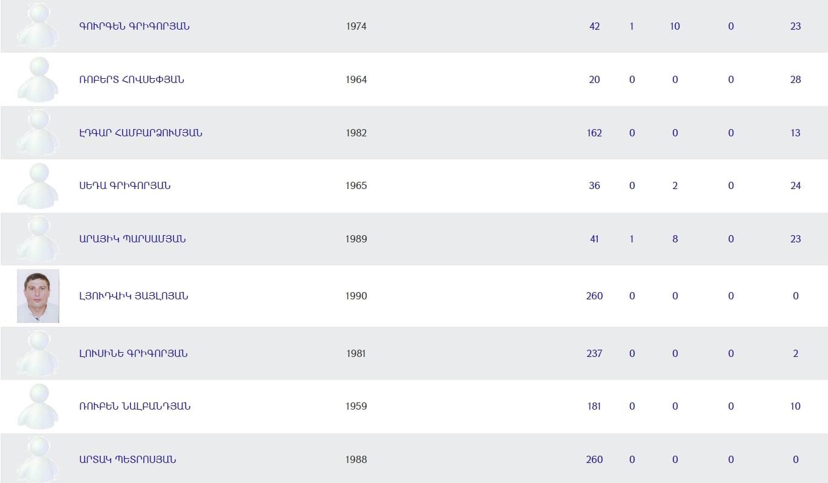Click the placeholder avatar of ՌՈԲԵՐՏ ՀՈՎՍԵՓՅԱՆ

(38, 79)
